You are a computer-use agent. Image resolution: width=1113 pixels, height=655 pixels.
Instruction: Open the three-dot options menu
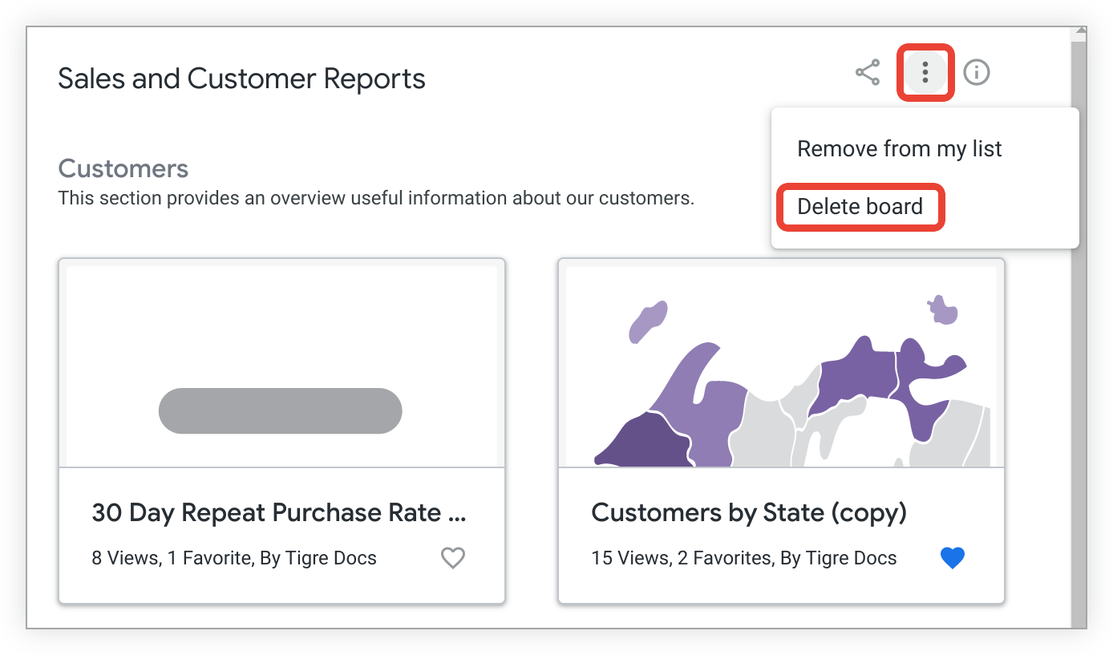[925, 73]
